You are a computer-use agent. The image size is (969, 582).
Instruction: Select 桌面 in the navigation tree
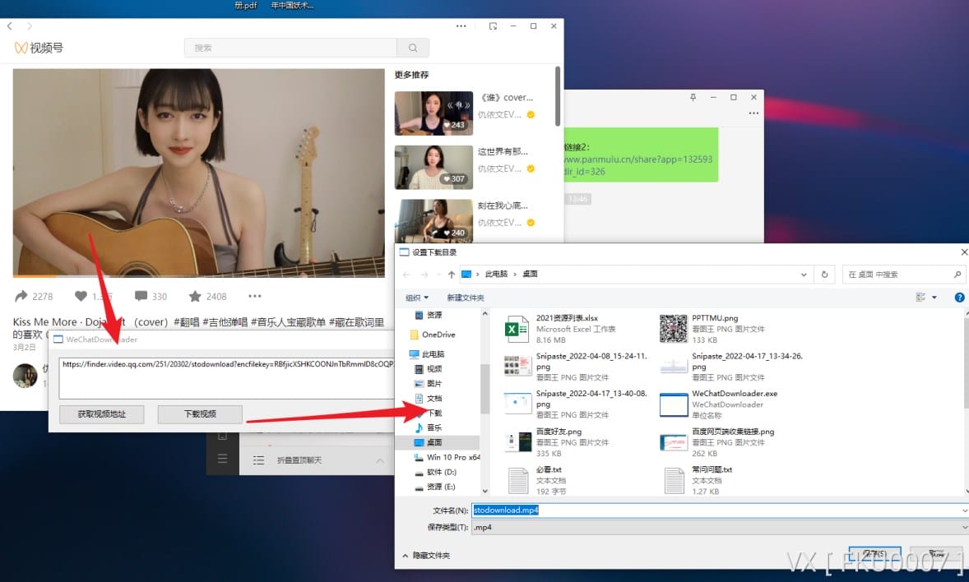coord(433,442)
